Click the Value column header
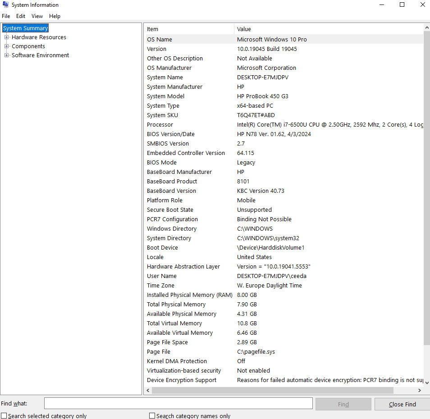 (x=329, y=29)
